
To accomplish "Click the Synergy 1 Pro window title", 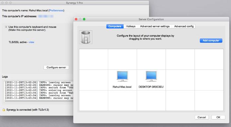I will 74,3.
